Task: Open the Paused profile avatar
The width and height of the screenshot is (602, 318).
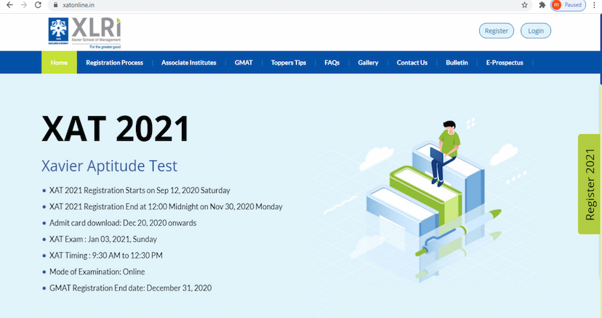Action: (569, 5)
